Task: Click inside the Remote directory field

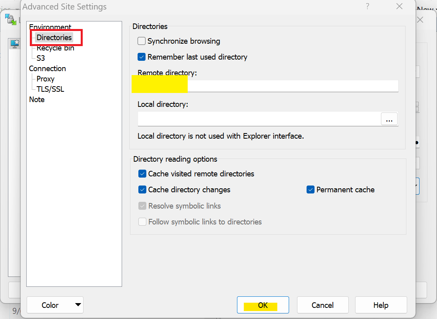Action: click(292, 86)
